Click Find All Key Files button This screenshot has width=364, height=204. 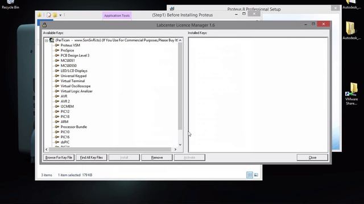(x=92, y=158)
